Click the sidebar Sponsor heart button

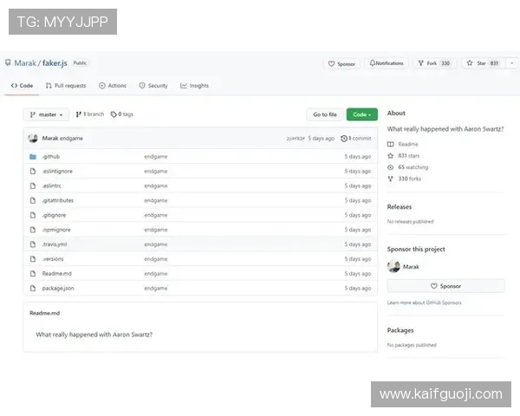(445, 286)
